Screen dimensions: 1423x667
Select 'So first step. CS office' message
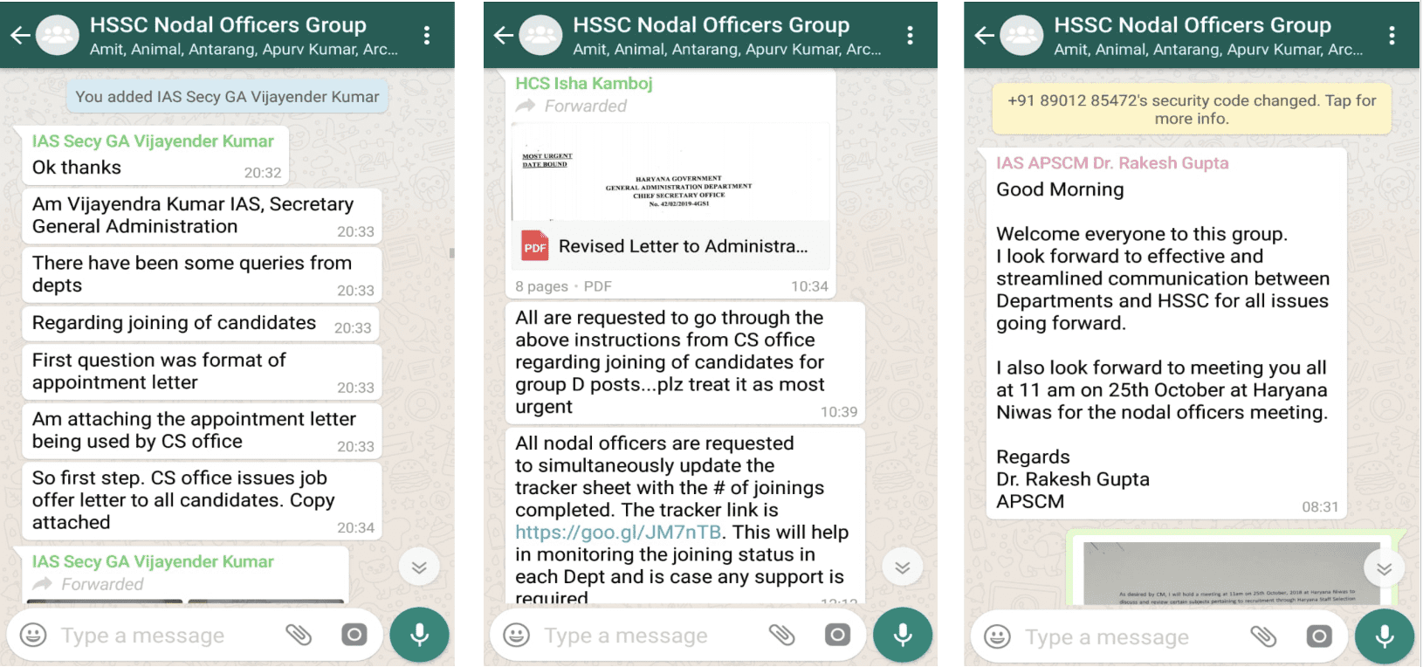tap(201, 500)
